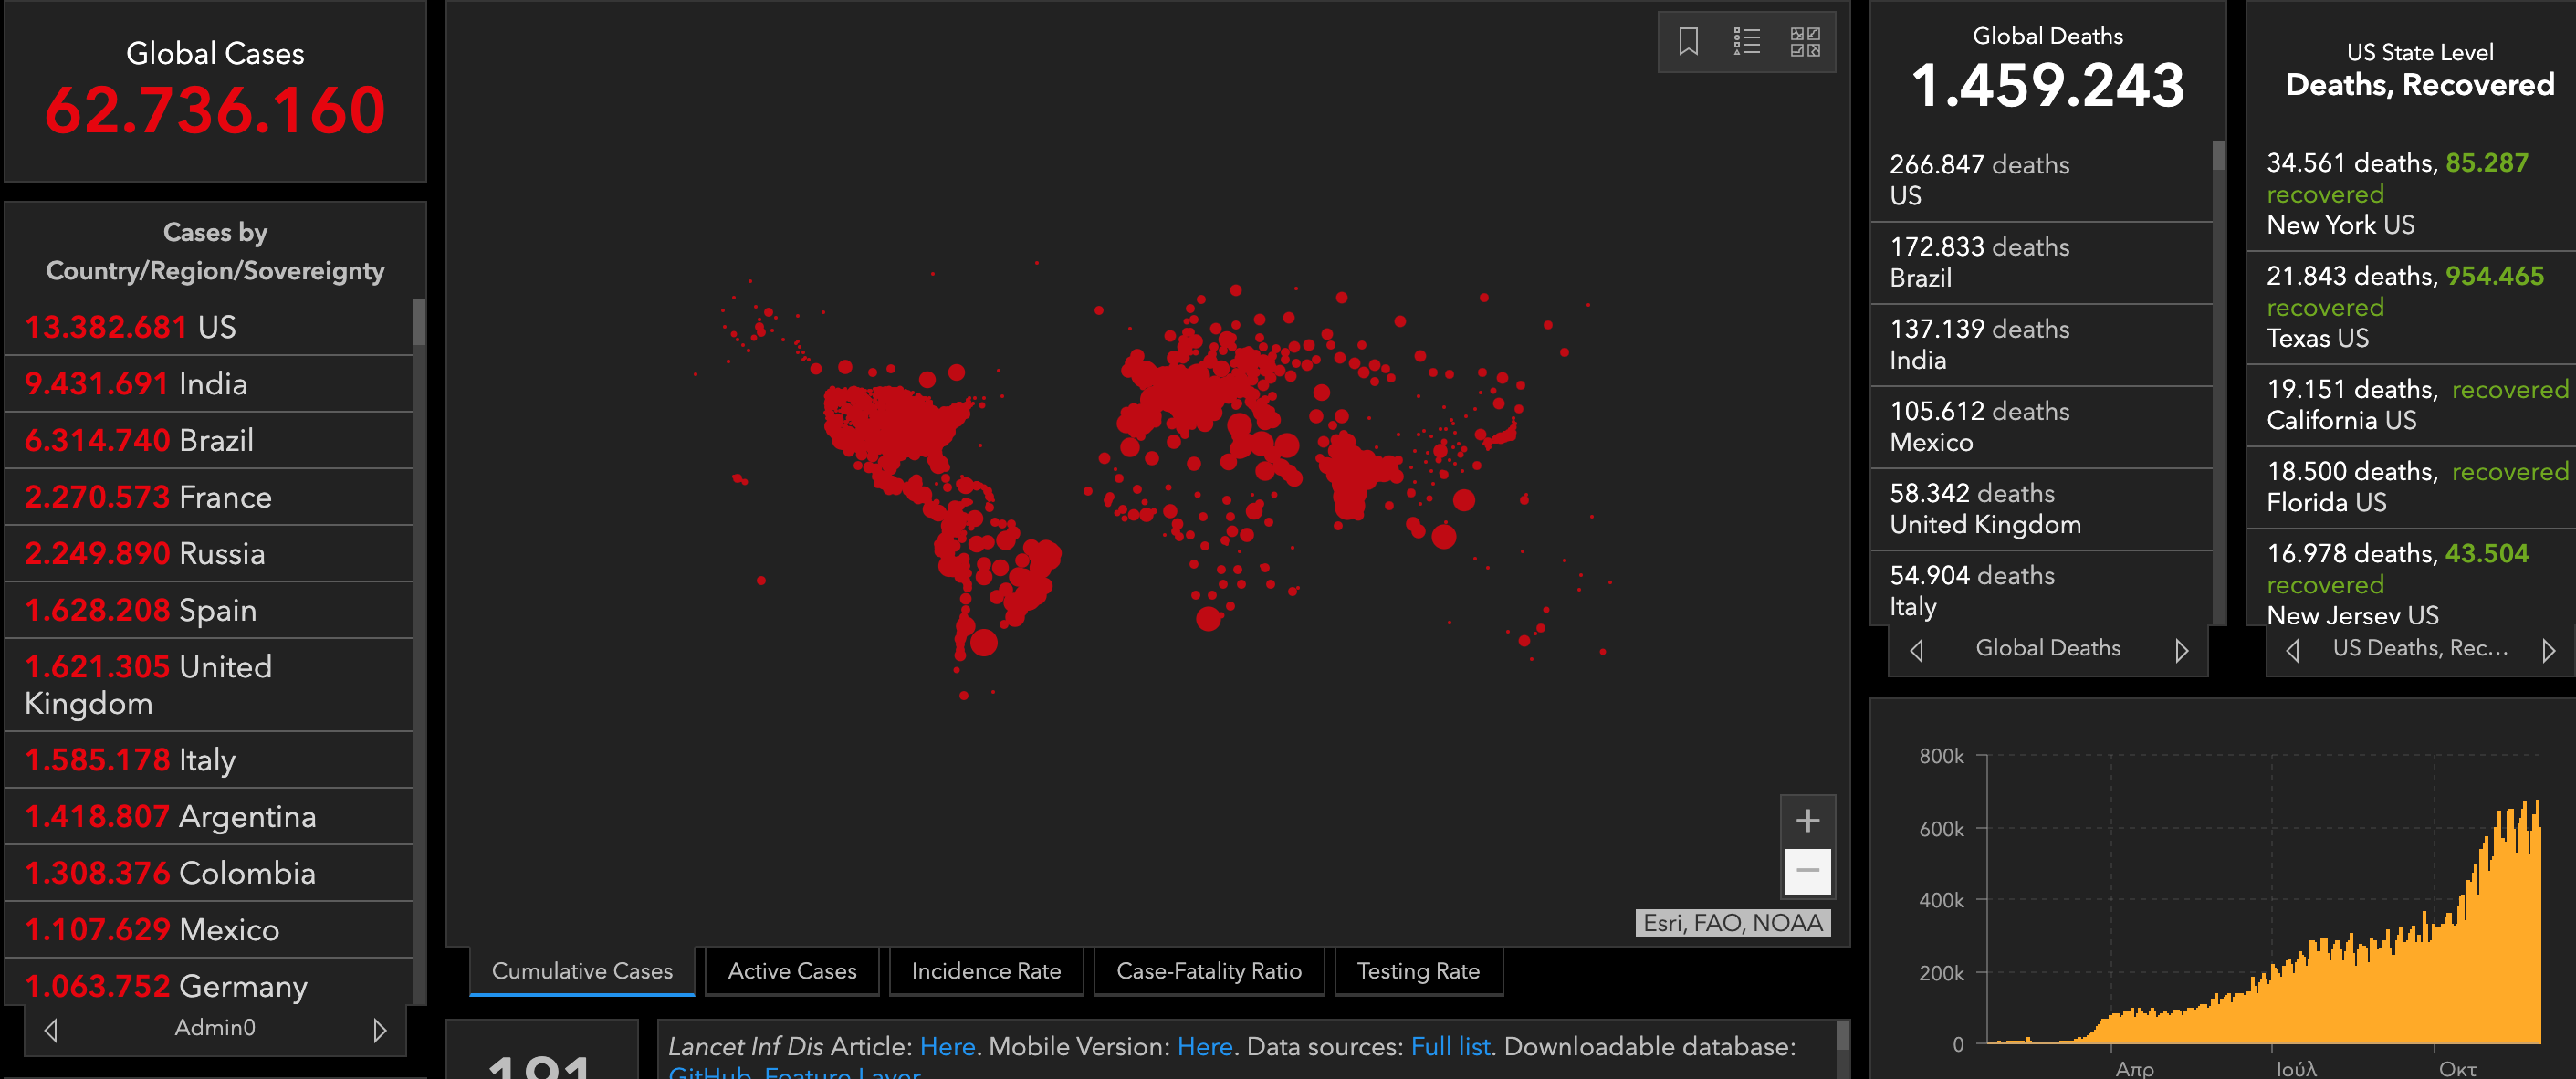Open the map bookmarks icon
Image resolution: width=2576 pixels, height=1079 pixels.
(x=1688, y=42)
